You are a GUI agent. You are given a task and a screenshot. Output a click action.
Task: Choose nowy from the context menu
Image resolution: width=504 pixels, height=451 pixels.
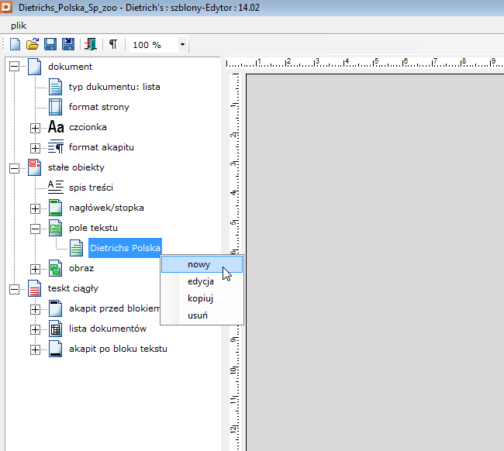(x=199, y=264)
